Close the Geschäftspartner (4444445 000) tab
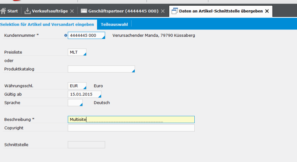The image size is (297, 162). pos(163,11)
